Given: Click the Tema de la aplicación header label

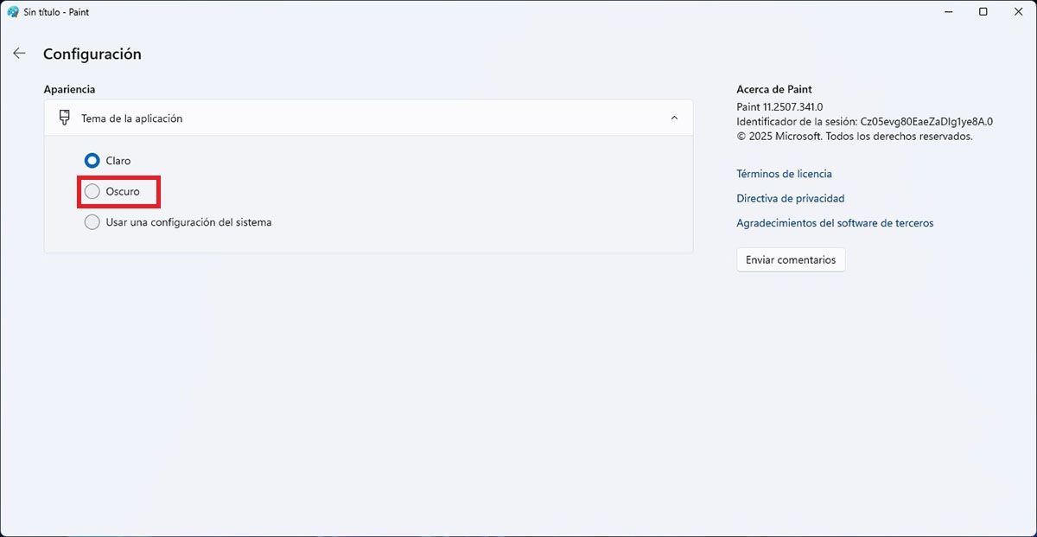Looking at the screenshot, I should click(131, 118).
